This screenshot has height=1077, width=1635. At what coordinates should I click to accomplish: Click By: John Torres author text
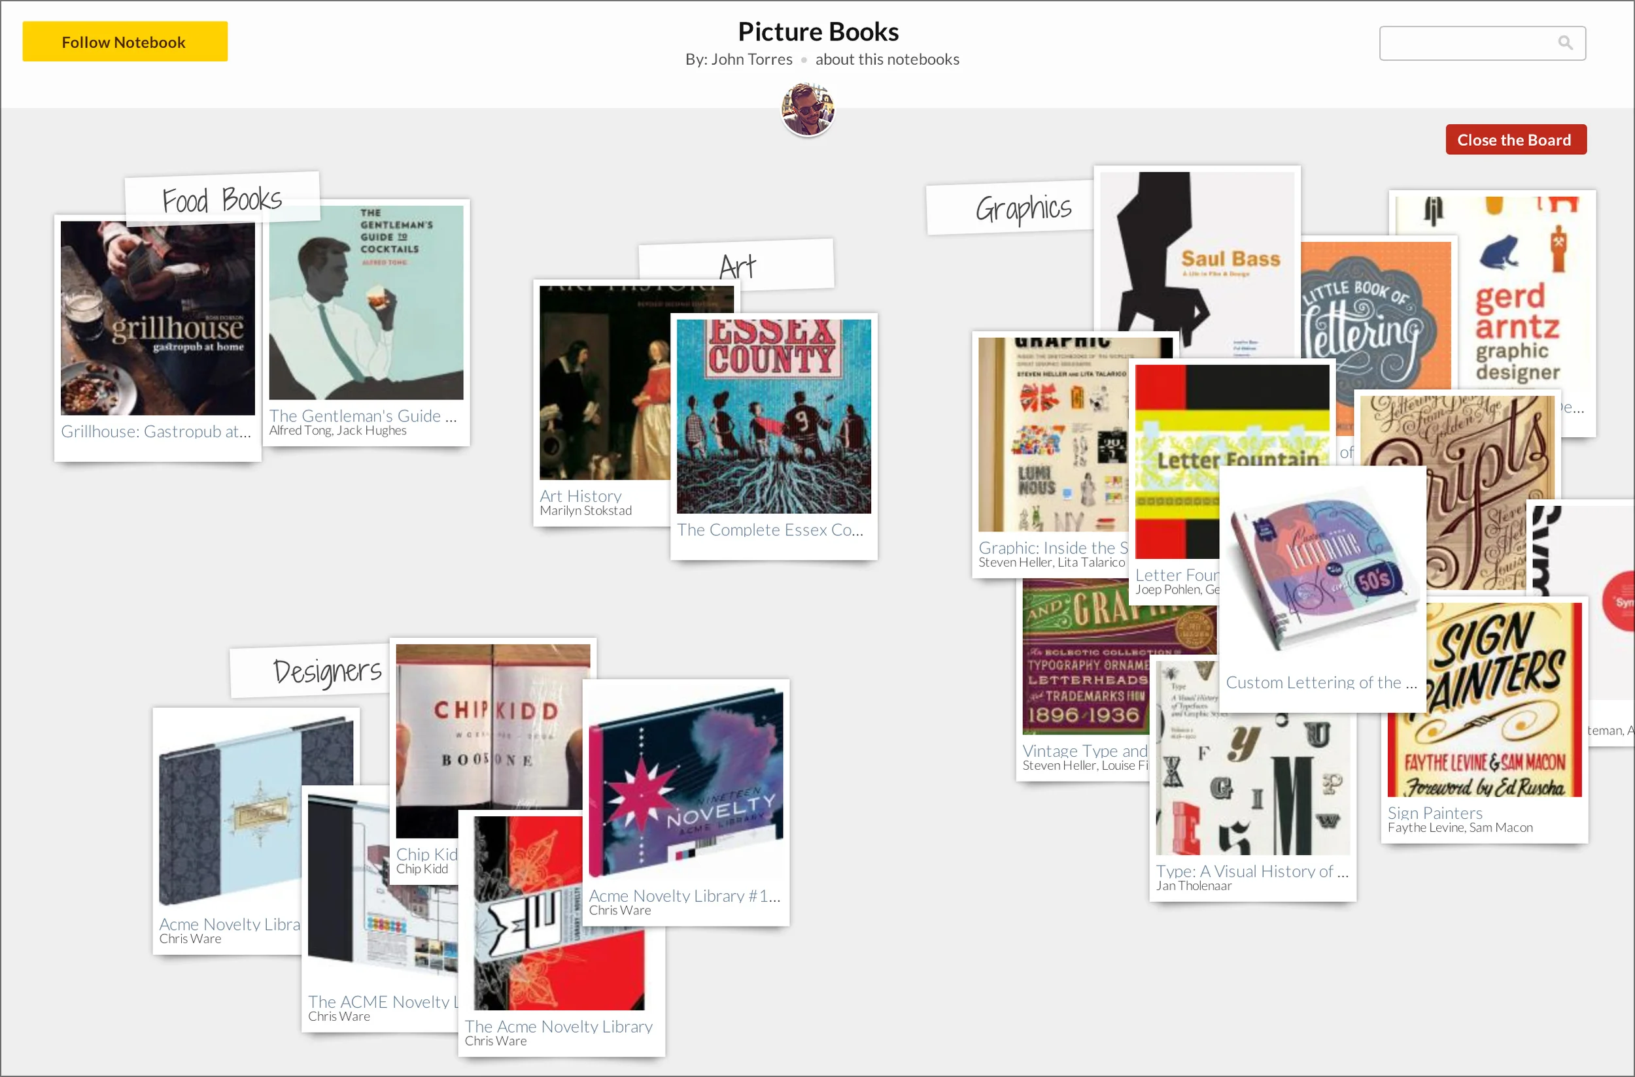coord(739,59)
